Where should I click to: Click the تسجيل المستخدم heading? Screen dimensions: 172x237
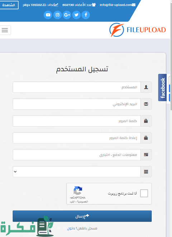[82, 69]
